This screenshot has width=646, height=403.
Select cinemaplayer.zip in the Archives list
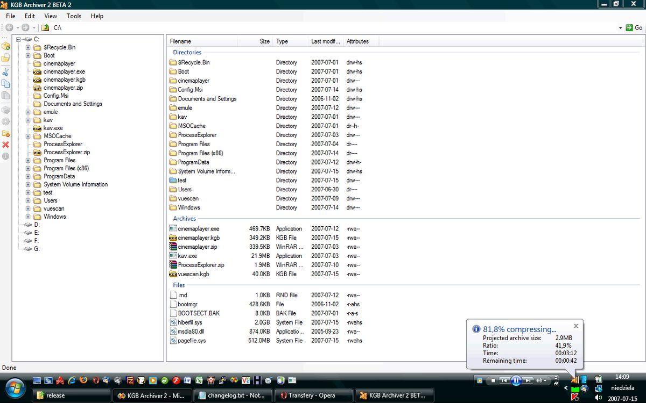(197, 247)
